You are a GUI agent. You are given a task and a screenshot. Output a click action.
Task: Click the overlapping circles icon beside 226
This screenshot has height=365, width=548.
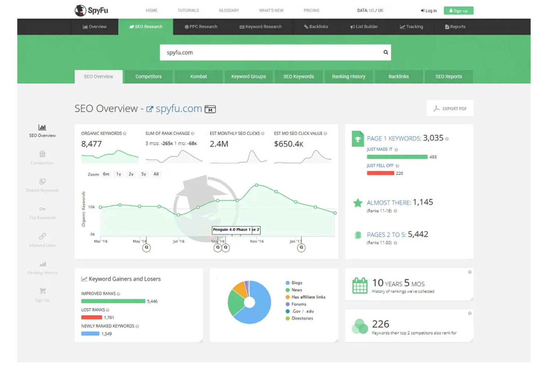(x=360, y=326)
